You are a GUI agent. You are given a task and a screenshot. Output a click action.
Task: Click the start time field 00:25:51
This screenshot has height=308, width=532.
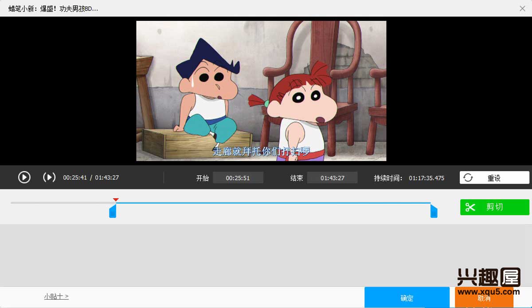(x=238, y=178)
